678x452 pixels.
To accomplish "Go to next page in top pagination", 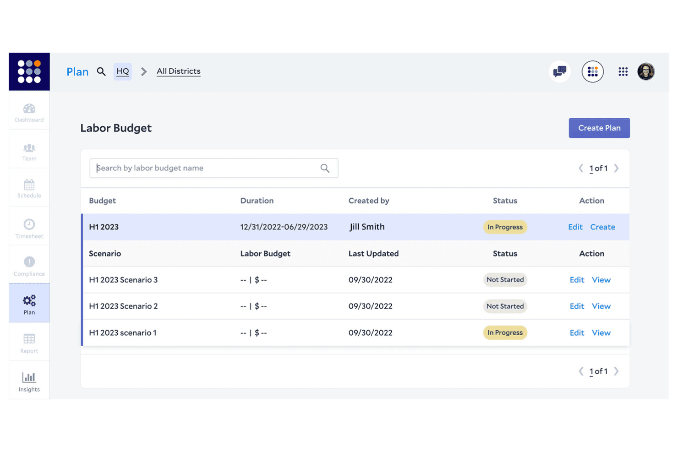I will point(616,168).
